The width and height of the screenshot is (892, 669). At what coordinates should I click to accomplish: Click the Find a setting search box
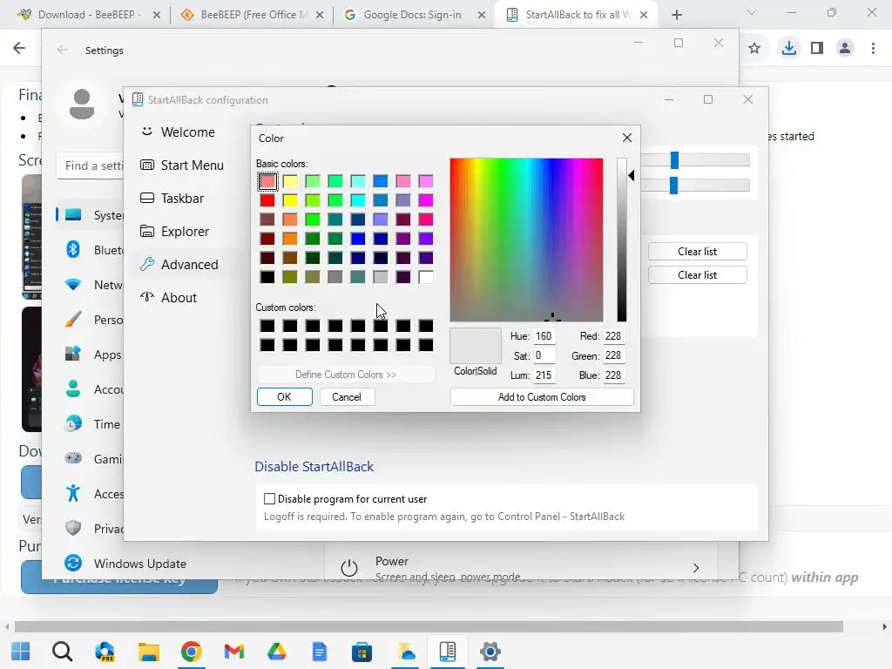coord(91,166)
